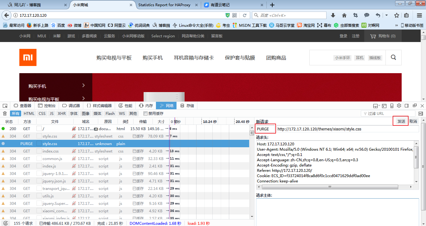Bookmark the page via the star icon

tap(396, 15)
